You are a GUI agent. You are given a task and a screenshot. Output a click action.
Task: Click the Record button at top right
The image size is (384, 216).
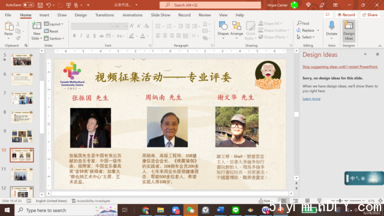pos(346,14)
